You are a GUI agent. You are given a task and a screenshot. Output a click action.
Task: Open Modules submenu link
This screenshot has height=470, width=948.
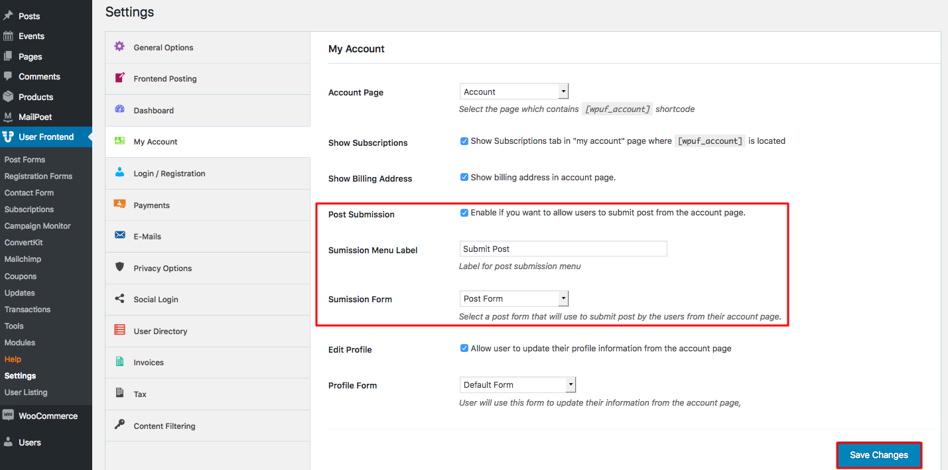tap(20, 343)
